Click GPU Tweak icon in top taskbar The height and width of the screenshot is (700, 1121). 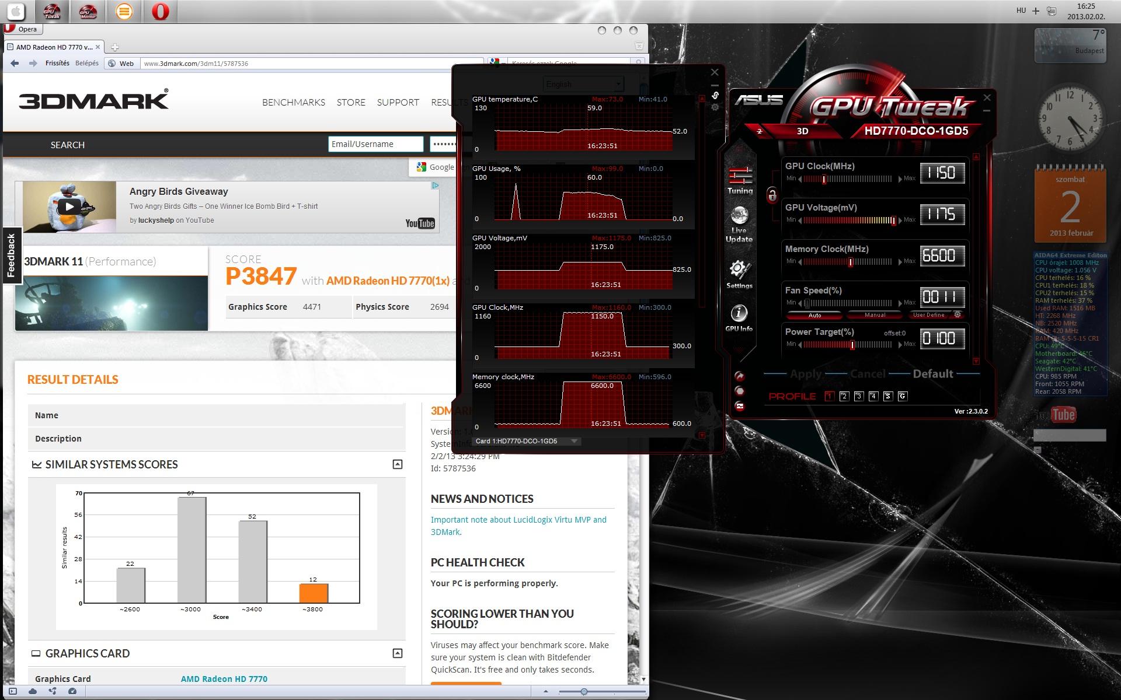point(53,11)
